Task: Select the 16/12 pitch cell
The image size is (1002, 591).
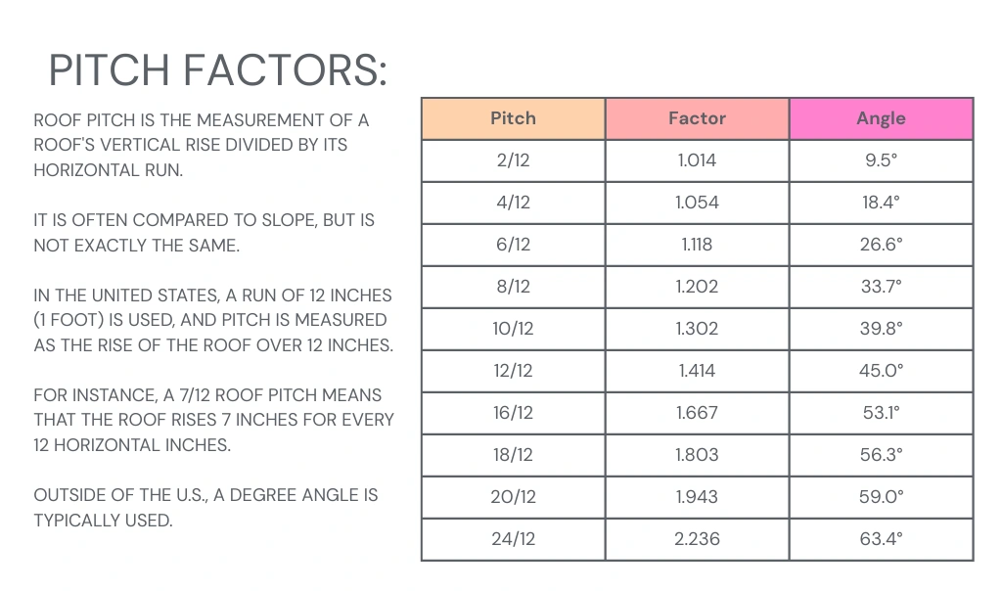Action: pyautogui.click(x=513, y=413)
